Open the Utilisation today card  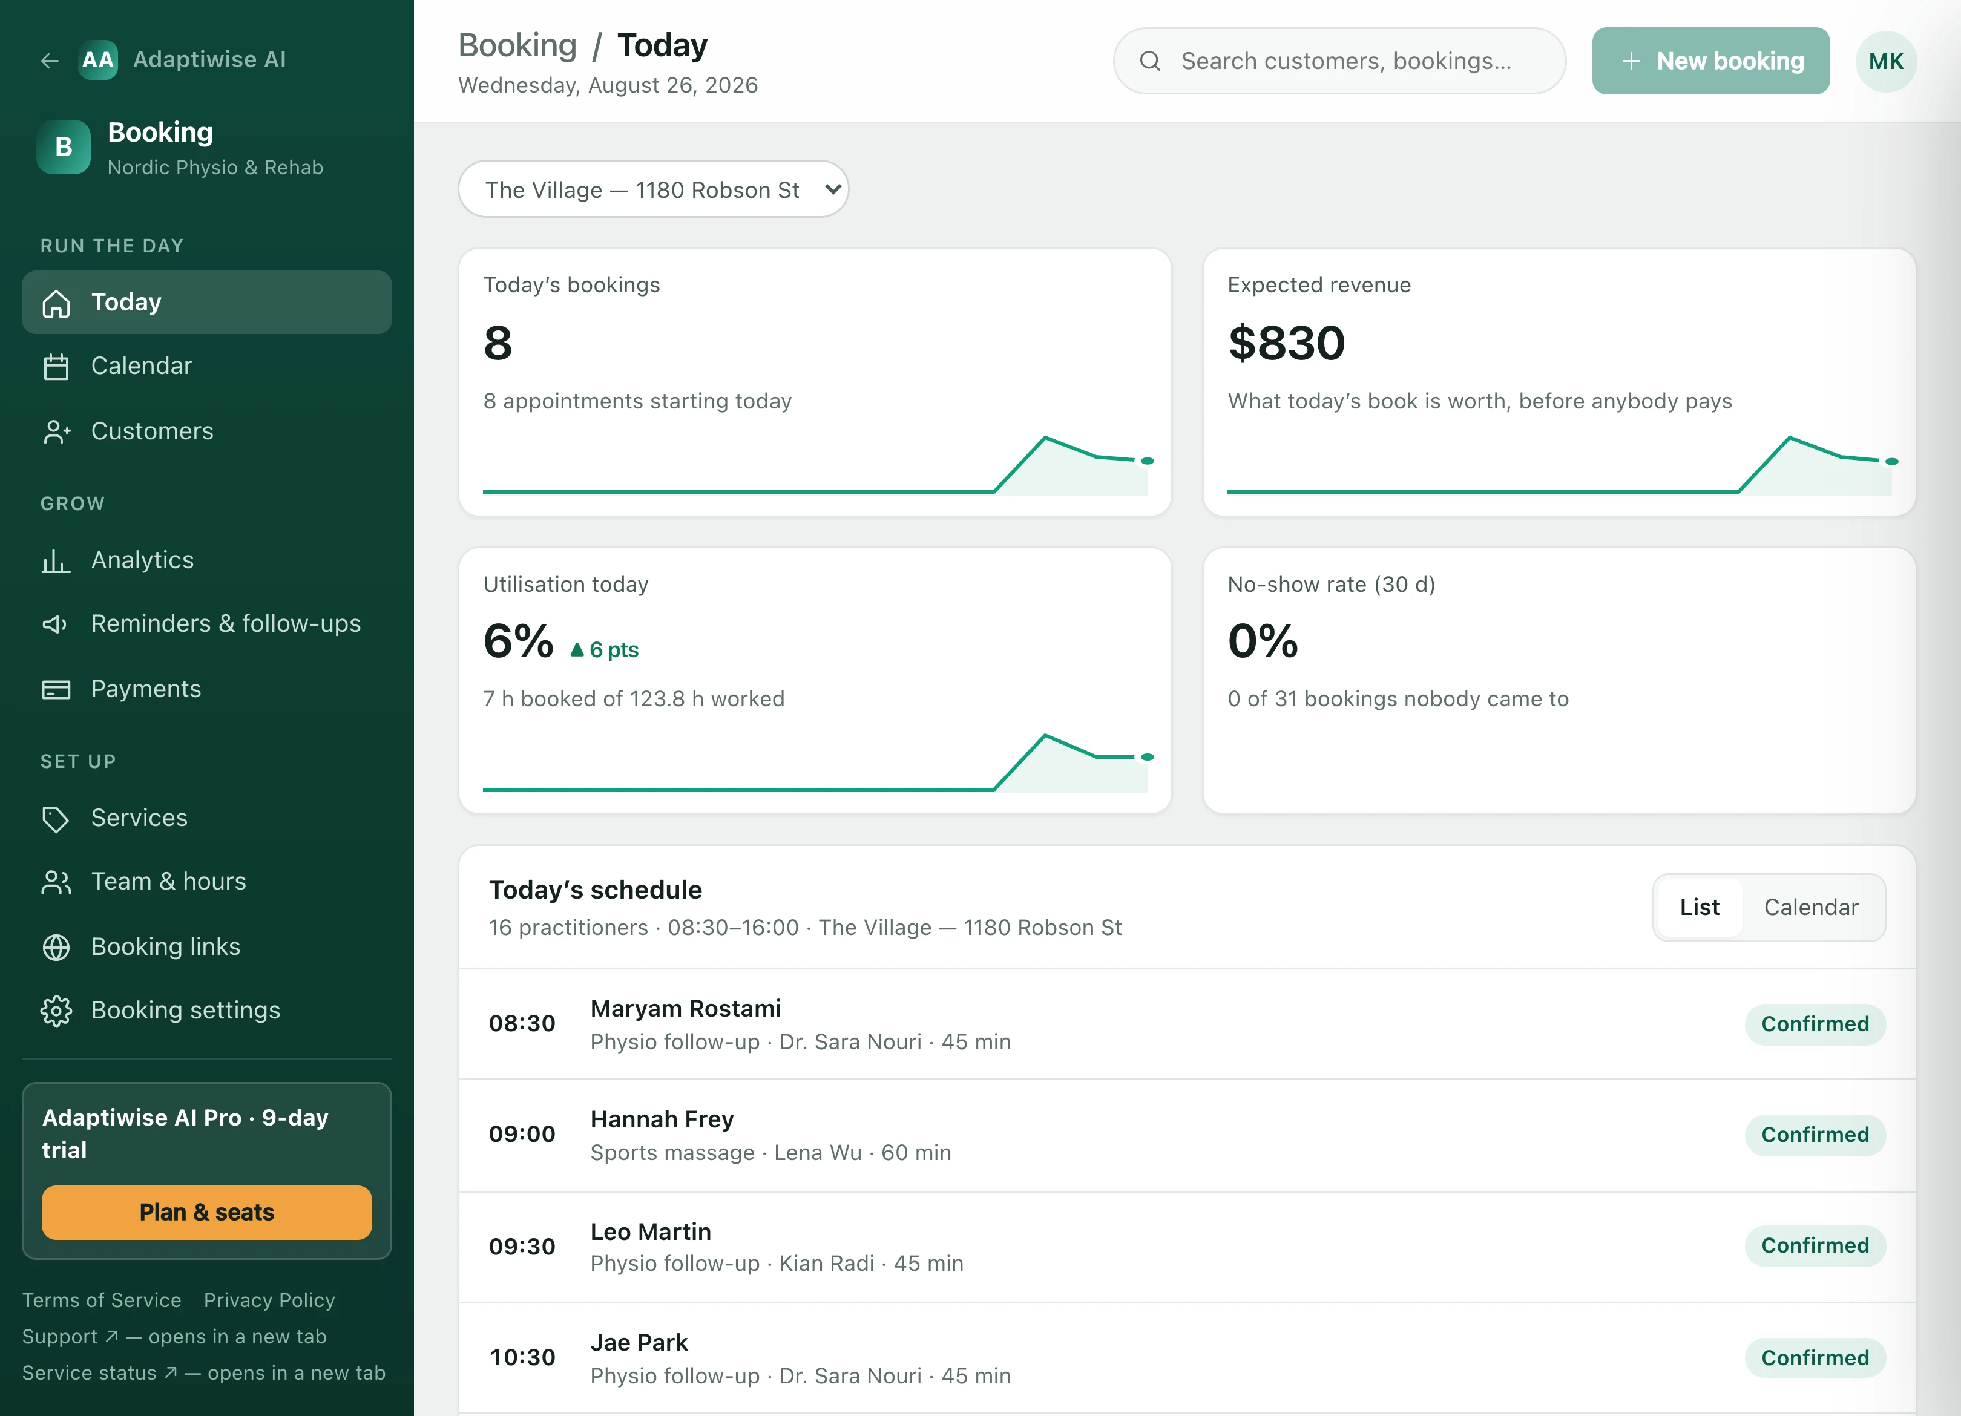coord(815,680)
